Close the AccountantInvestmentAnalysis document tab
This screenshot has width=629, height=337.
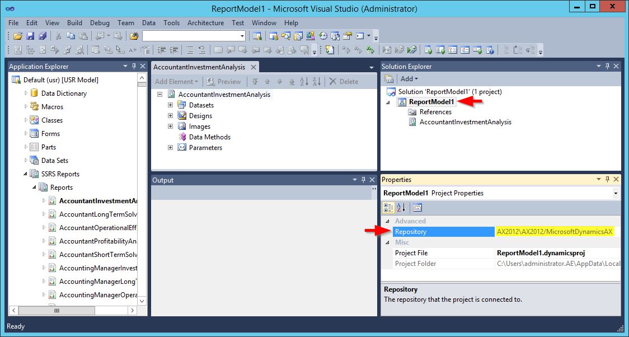[253, 67]
